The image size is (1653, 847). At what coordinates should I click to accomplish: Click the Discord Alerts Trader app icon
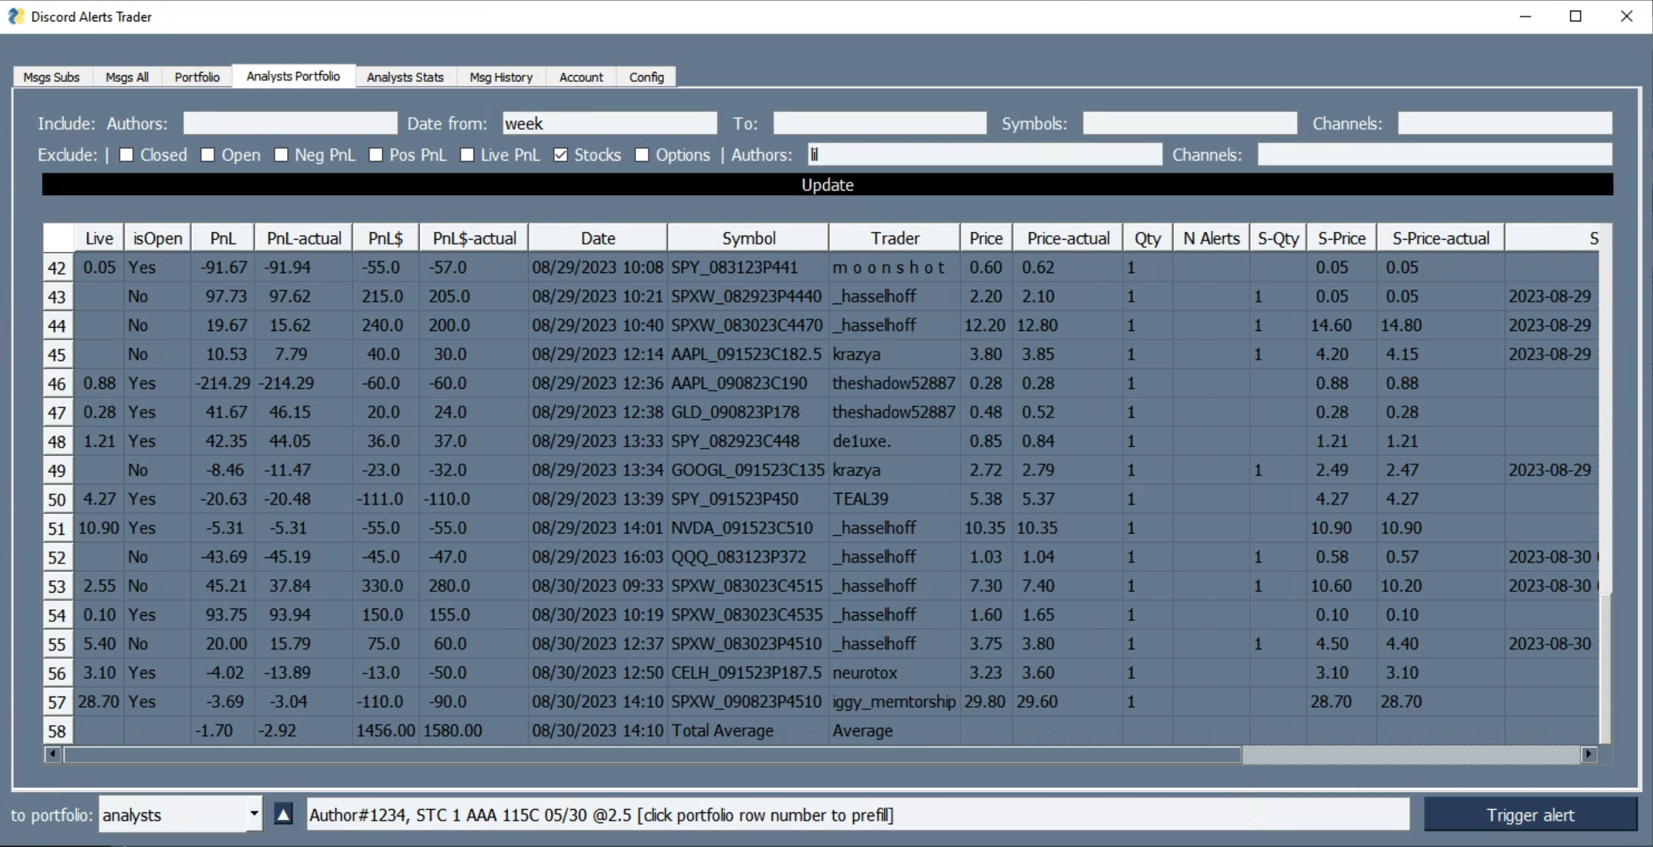(15, 16)
